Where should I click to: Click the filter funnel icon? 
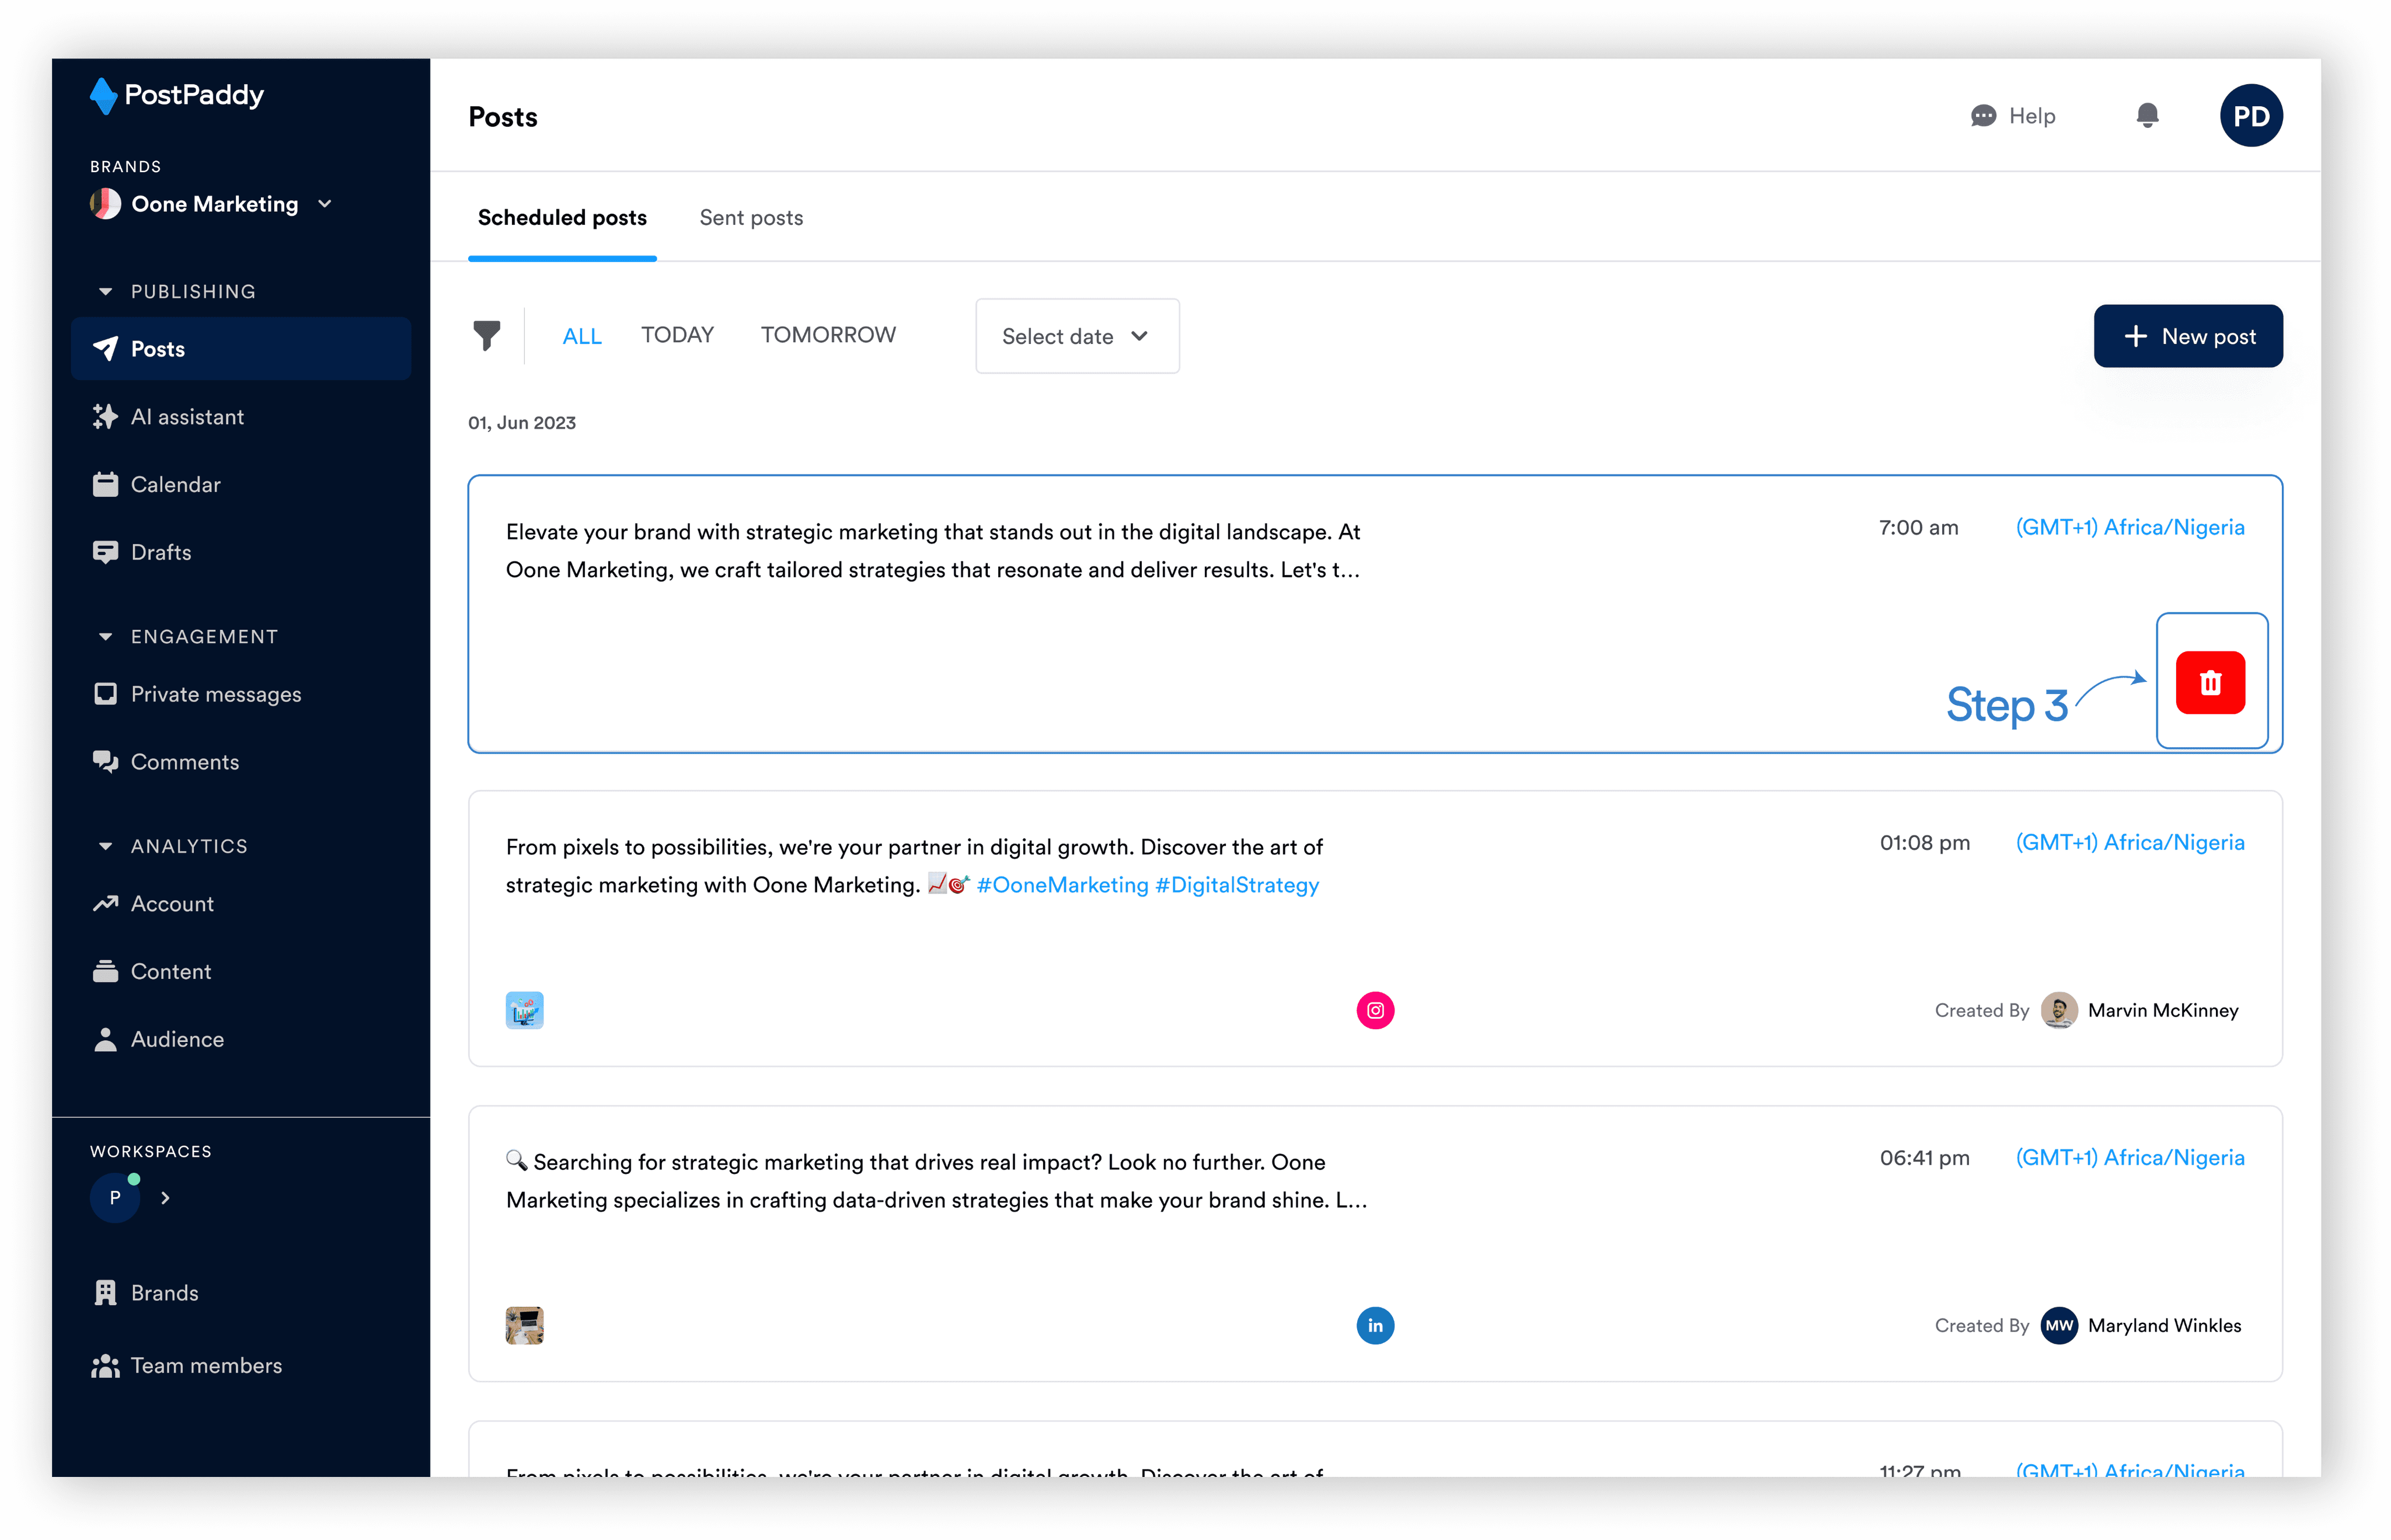click(487, 336)
